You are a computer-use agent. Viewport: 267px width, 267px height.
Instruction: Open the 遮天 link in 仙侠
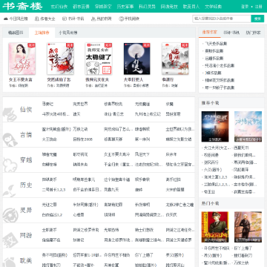76,114
